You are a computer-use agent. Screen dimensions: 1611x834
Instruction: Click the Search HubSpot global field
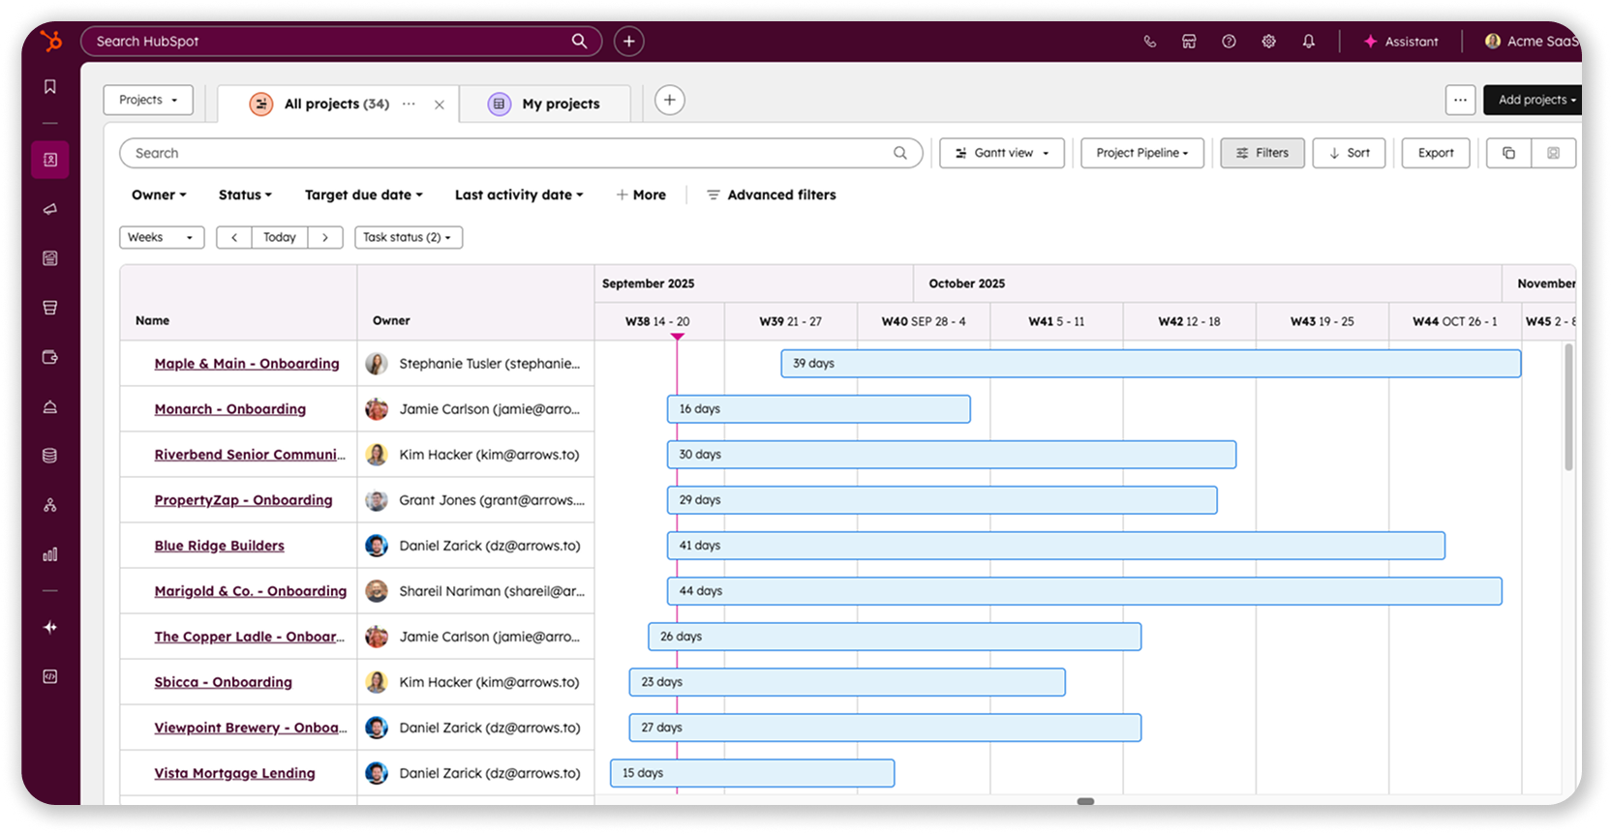point(341,41)
